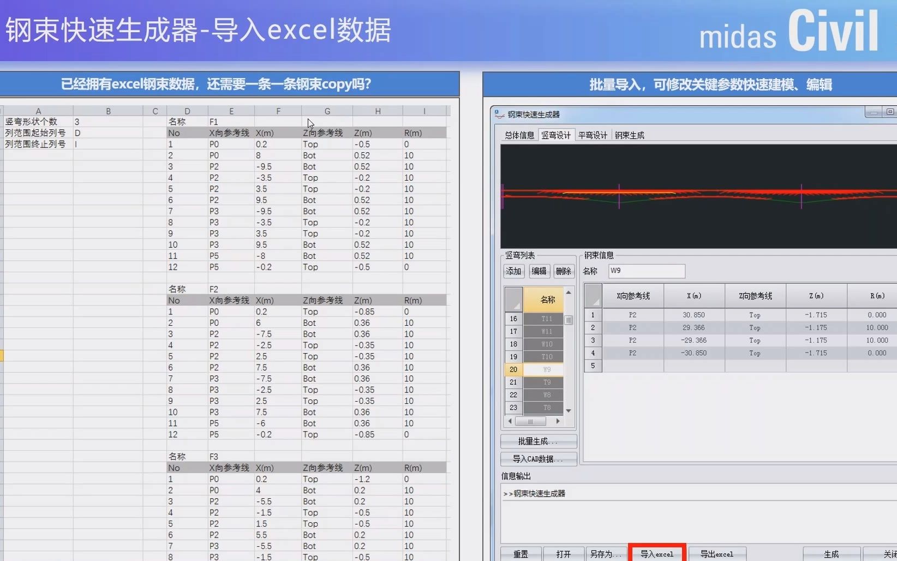Click the 重置 button
Image resolution: width=897 pixels, height=561 pixels.
point(521,554)
